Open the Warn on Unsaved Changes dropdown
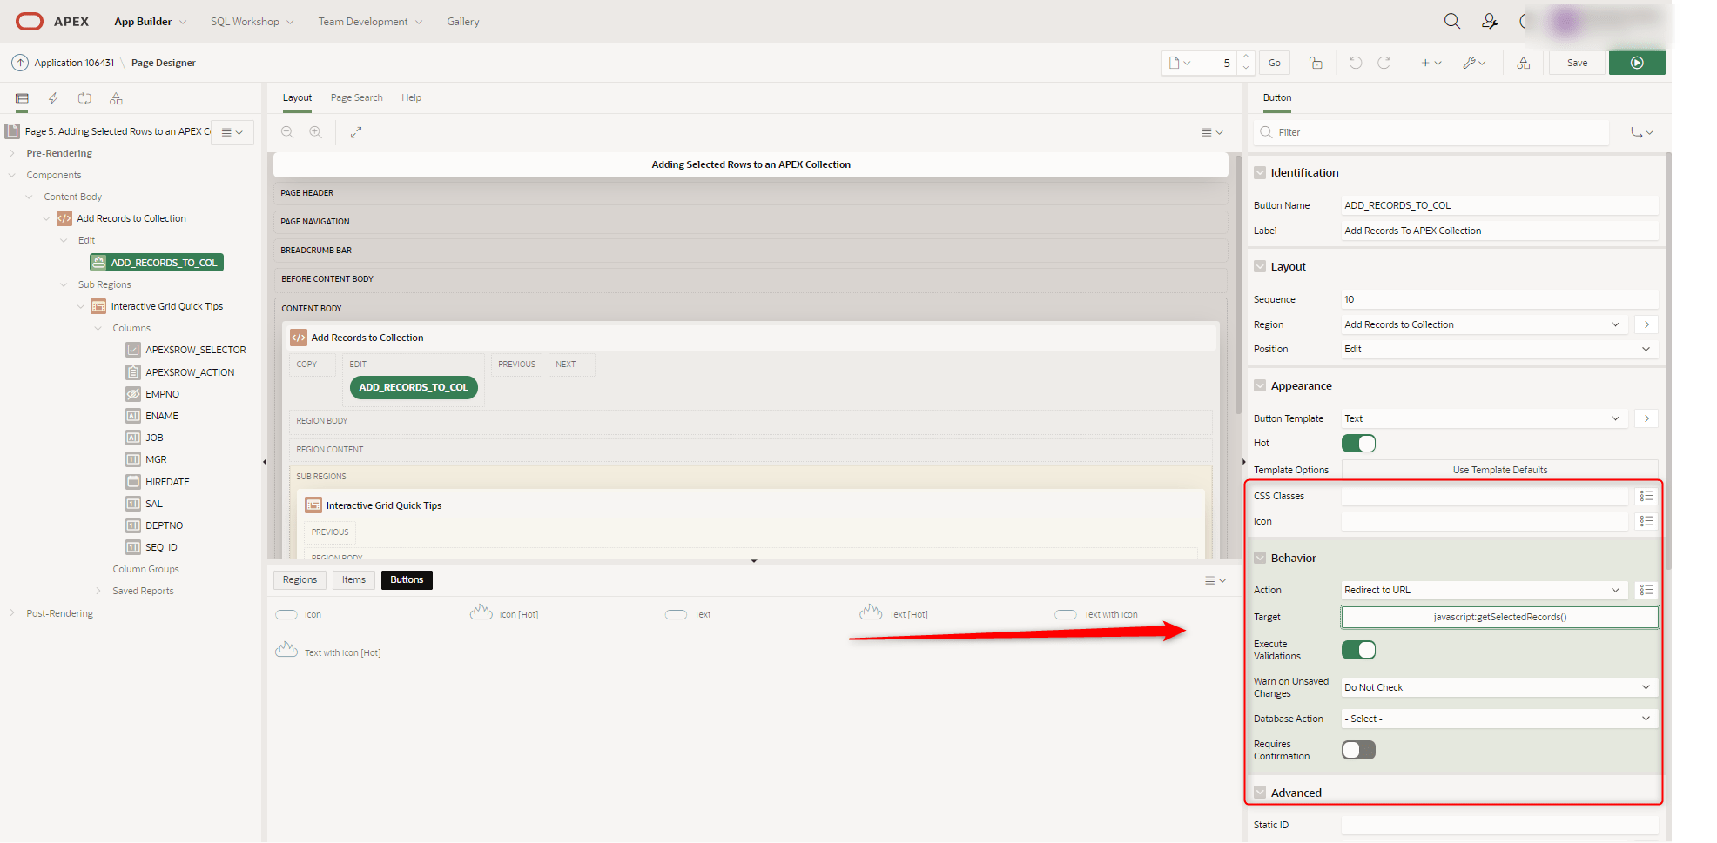The image size is (1717, 843). pos(1498,687)
